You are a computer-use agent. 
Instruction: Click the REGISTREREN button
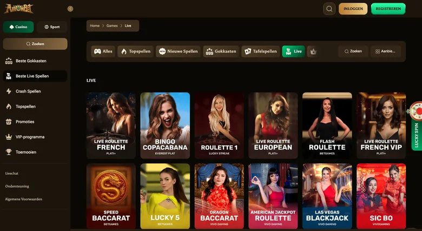[x=388, y=9]
